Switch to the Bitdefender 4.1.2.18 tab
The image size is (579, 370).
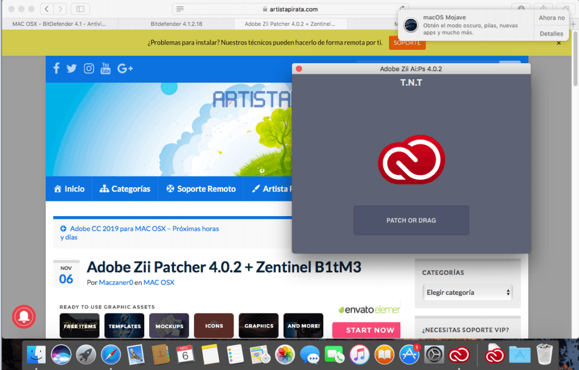(x=176, y=24)
